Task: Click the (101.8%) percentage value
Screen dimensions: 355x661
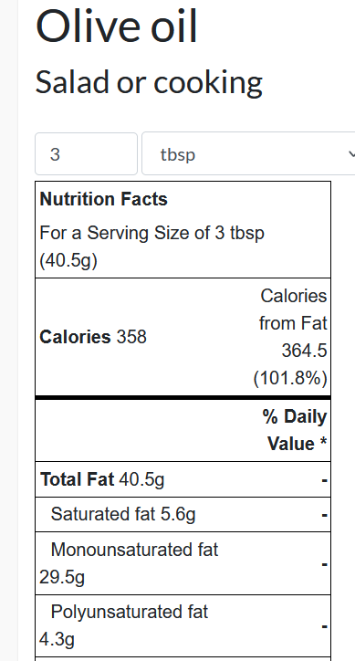Action: click(290, 379)
